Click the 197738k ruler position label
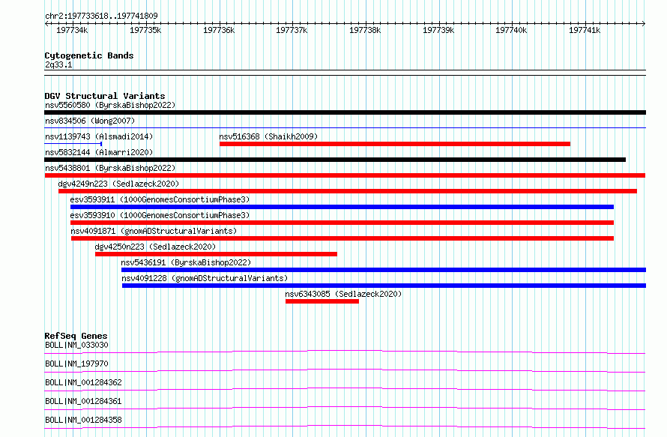Screen dimensions: 667x437 365,30
